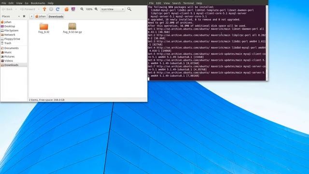This screenshot has height=174, width=309.
Task: Click terminal line 'Need to get 22.0MB'
Action: pyautogui.click(x=170, y=23)
